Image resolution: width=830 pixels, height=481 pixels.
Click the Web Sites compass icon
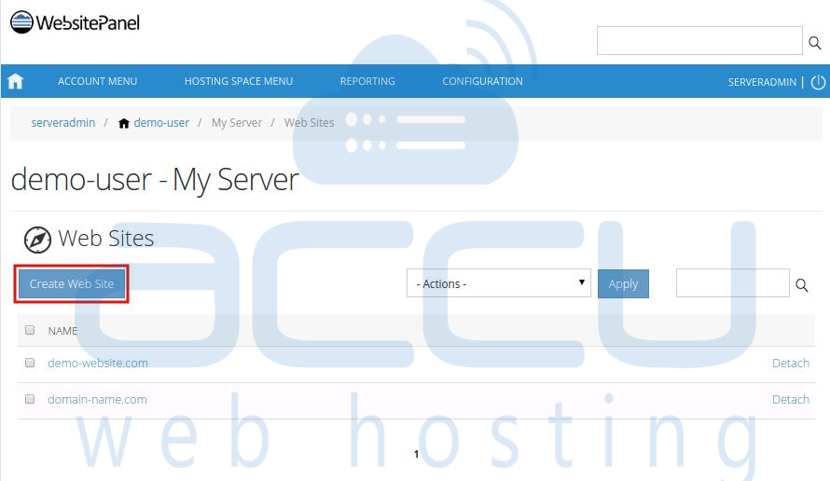(37, 240)
